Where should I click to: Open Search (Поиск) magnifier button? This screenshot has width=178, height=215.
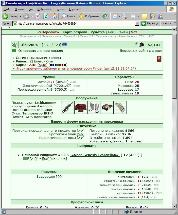tap(68, 16)
